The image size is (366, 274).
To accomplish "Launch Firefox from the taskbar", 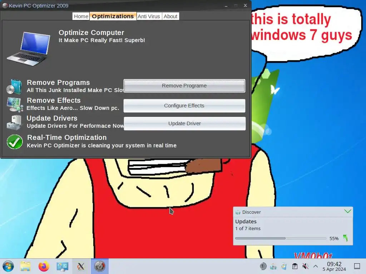I will click(44, 266).
